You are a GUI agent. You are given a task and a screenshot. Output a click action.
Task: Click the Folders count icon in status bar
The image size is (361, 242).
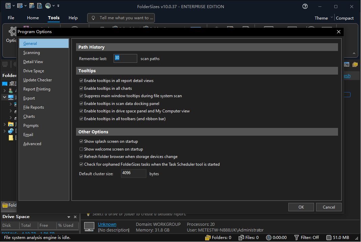pos(208,238)
